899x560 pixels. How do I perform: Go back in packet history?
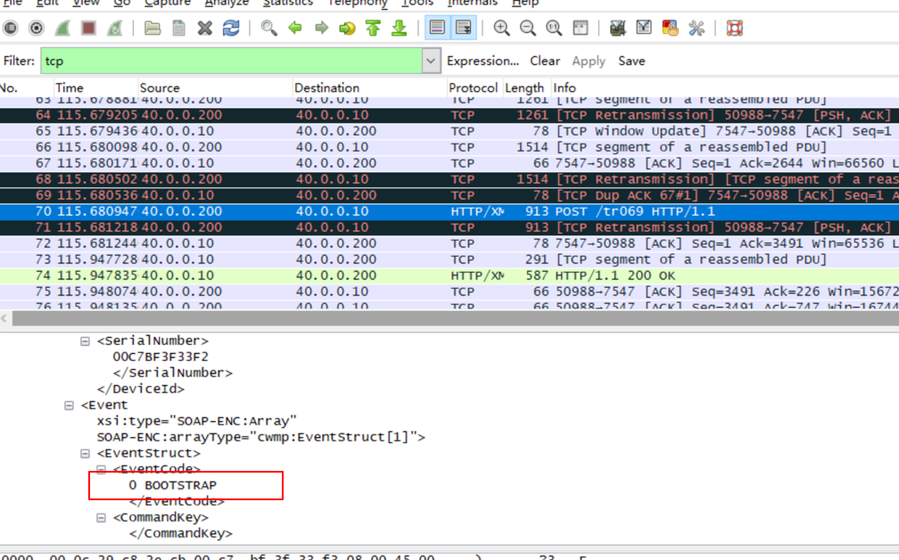[295, 28]
